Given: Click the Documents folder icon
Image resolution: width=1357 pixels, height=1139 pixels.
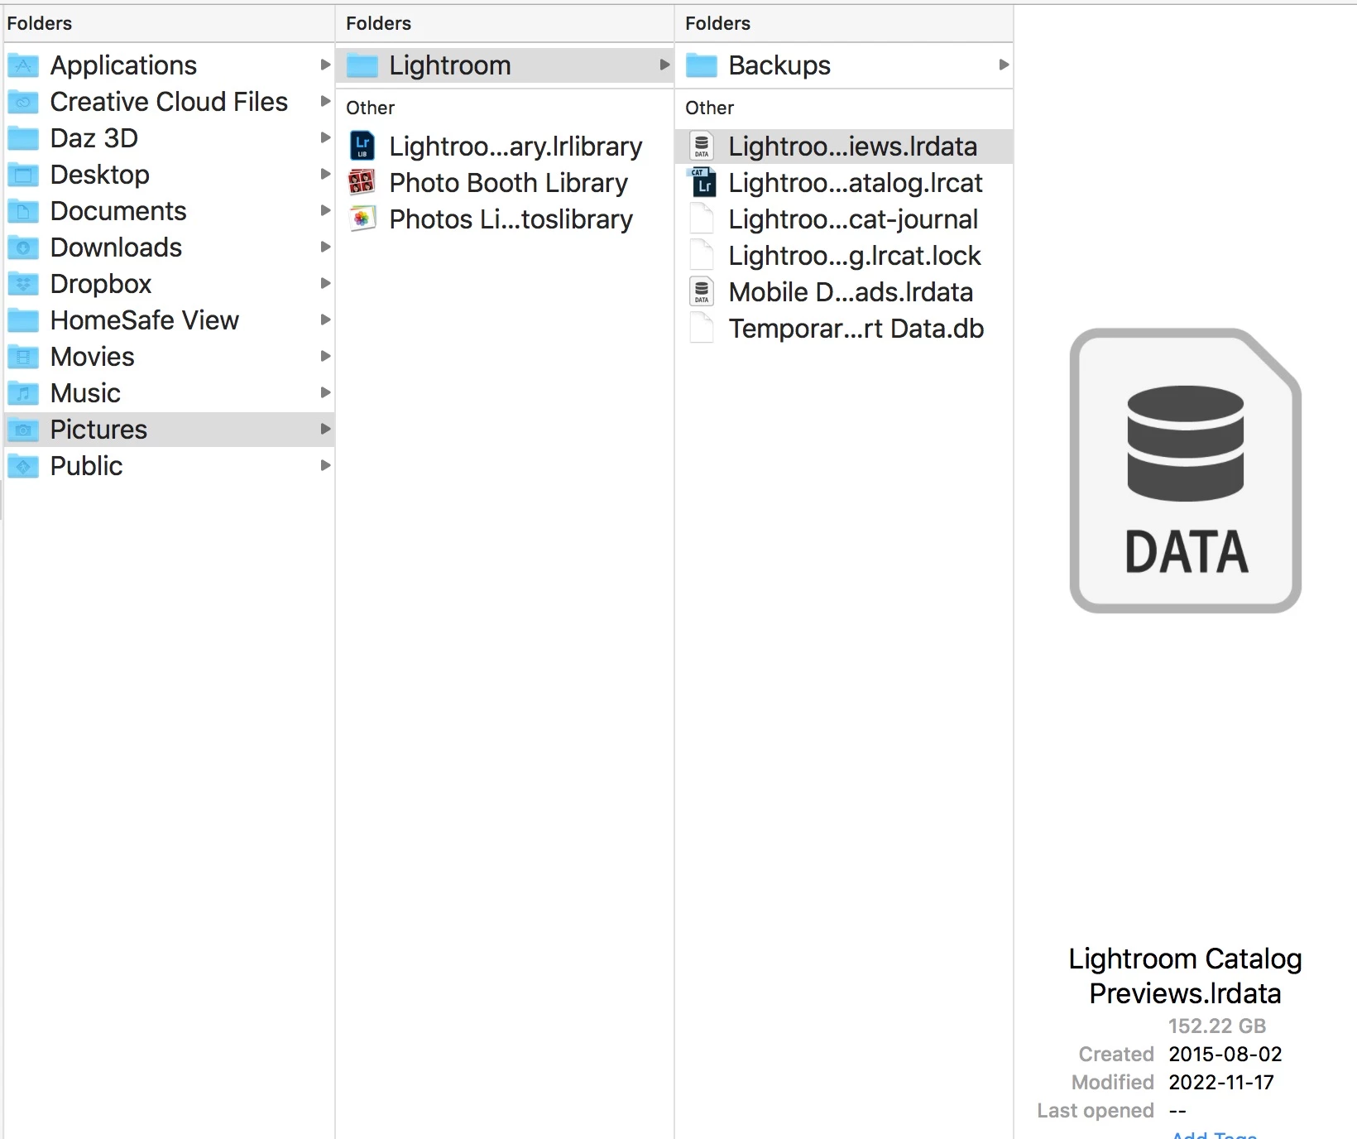Looking at the screenshot, I should (x=23, y=211).
